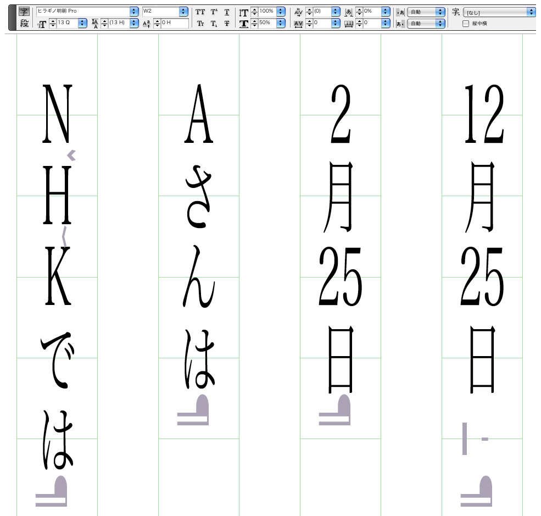Click into the 13 Q size field
Screen dimensions: 541x516
point(68,23)
